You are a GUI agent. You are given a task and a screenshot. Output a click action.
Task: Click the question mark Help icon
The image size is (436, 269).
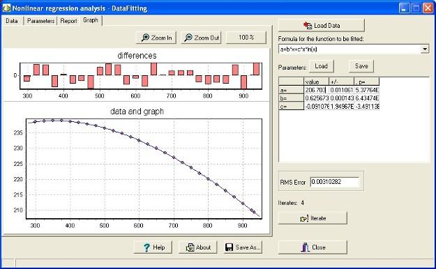[146, 247]
